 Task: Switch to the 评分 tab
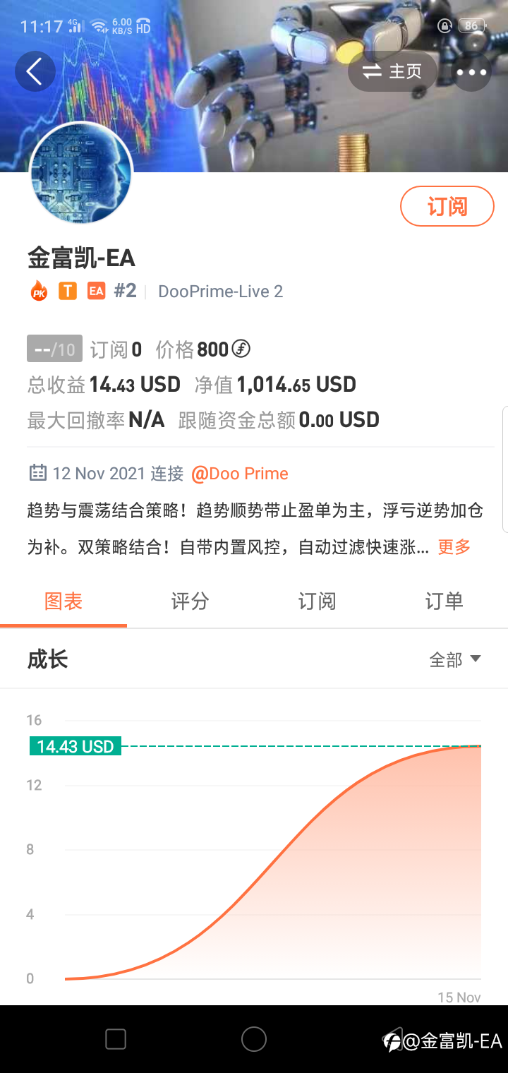click(x=190, y=601)
